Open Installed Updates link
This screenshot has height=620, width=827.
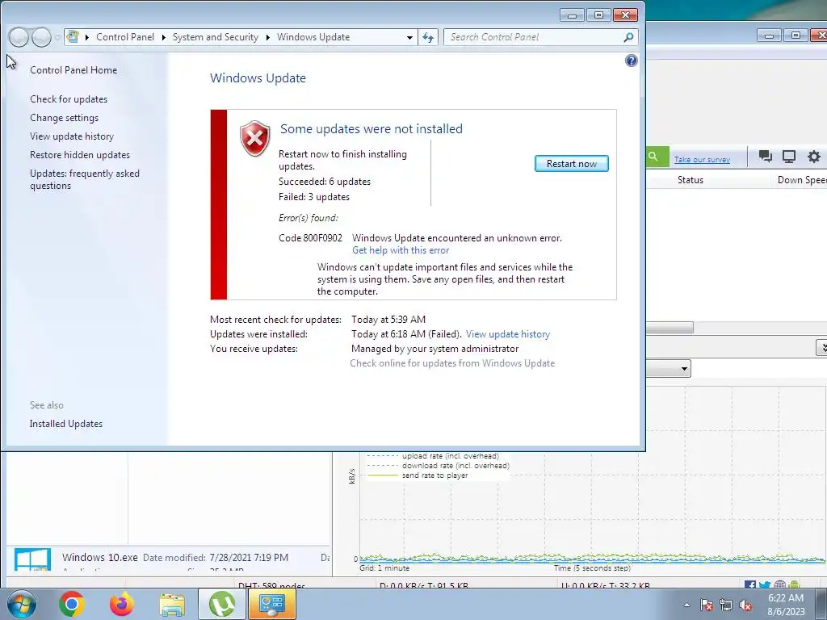tap(66, 424)
